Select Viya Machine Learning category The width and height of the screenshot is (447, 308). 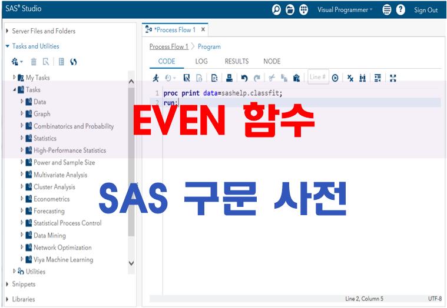point(63,259)
